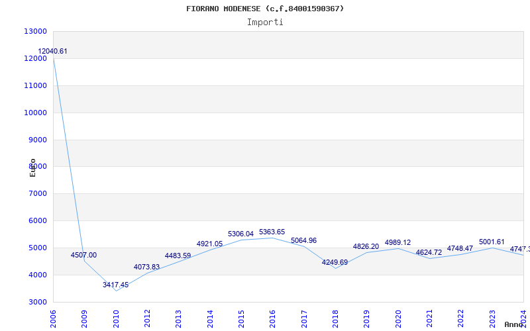Select the 4921.05 data label
The width and height of the screenshot is (530, 331).
pos(209,244)
